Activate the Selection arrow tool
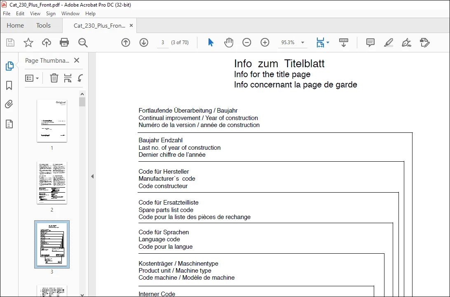The height and width of the screenshot is (297, 450). coord(211,42)
